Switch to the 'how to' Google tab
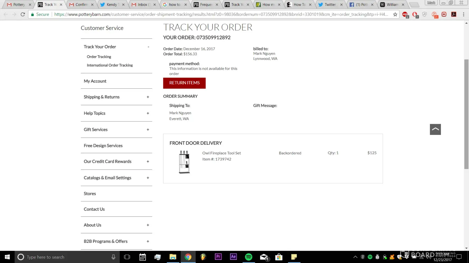Viewport: 469px width, 263px height. pyautogui.click(x=174, y=4)
